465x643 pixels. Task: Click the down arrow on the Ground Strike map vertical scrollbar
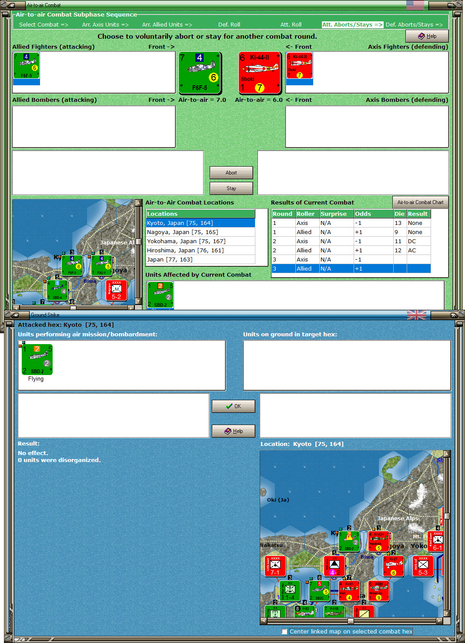pyautogui.click(x=447, y=613)
